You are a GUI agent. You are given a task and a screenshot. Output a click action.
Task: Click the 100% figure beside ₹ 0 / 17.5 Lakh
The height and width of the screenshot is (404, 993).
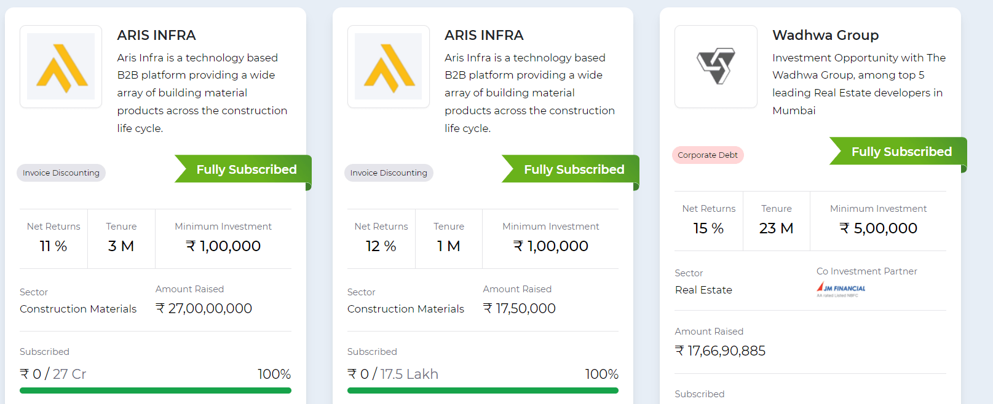pyautogui.click(x=602, y=375)
